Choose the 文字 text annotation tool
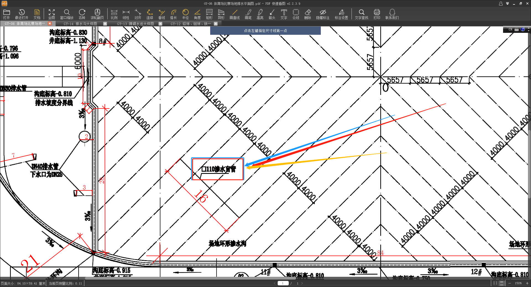 [x=284, y=14]
